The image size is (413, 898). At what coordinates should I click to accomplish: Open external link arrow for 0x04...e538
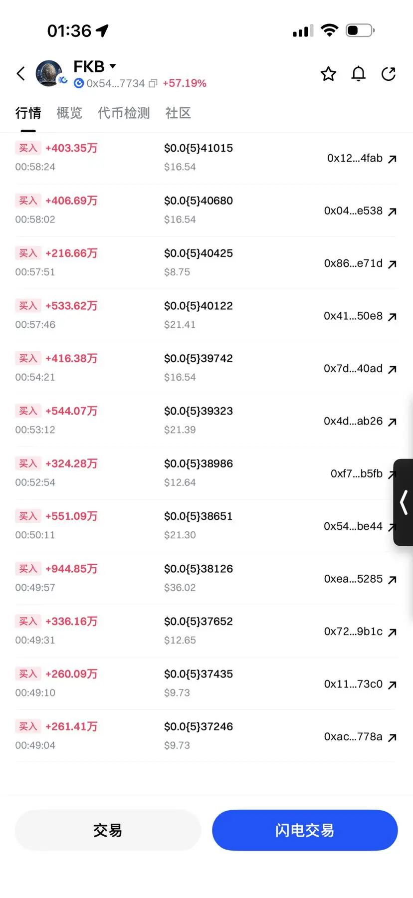tap(393, 212)
